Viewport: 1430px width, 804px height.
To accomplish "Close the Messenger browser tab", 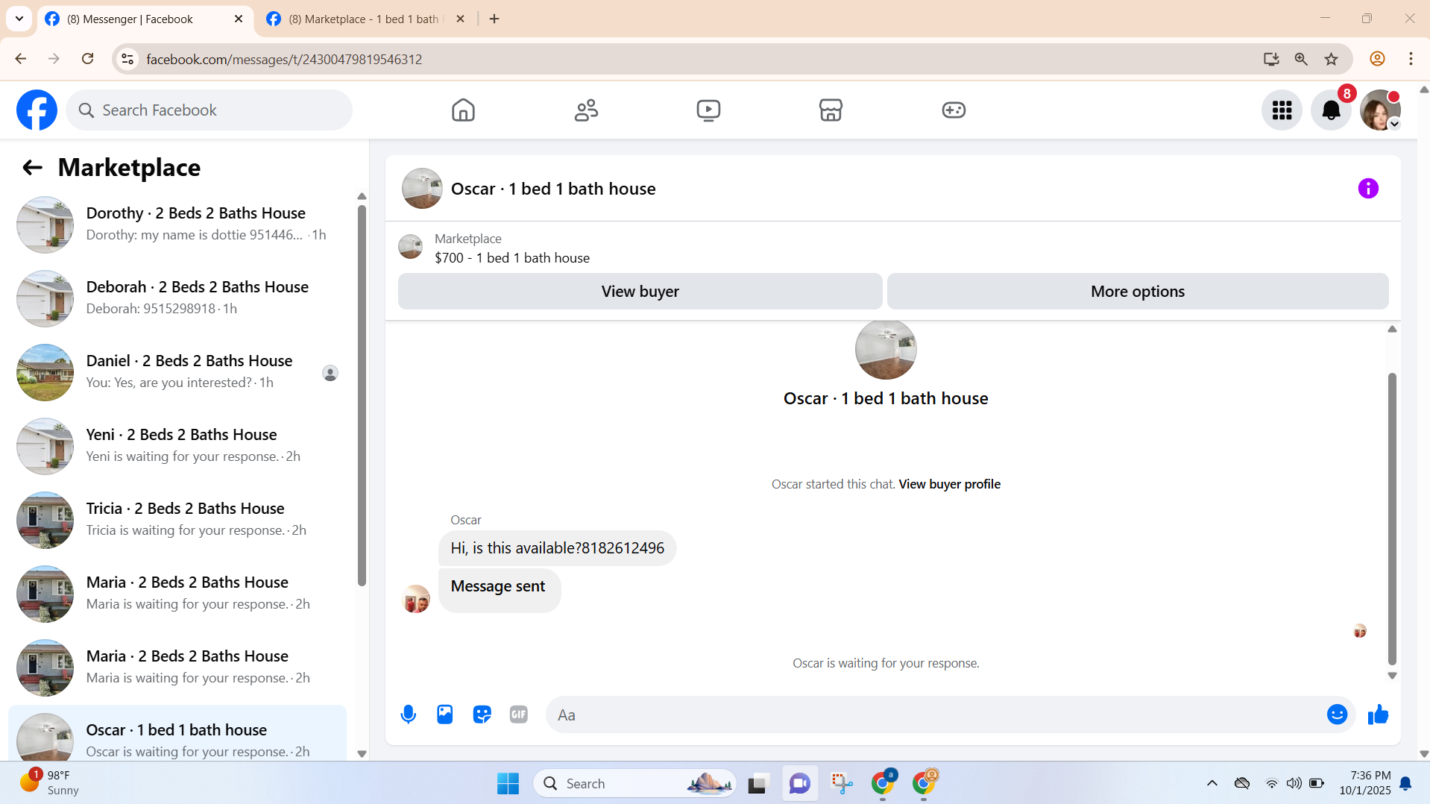I will tap(239, 19).
